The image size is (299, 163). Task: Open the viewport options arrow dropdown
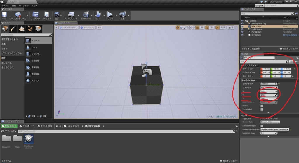[x=56, y=28]
